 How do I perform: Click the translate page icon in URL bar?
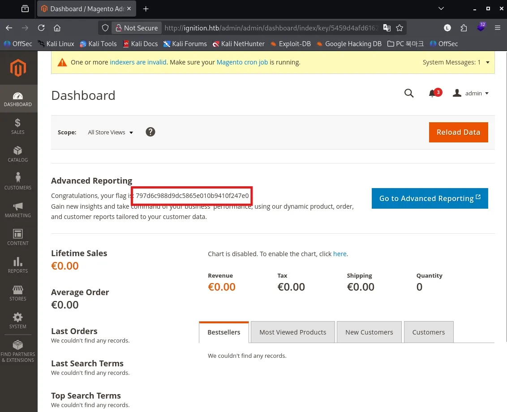[x=387, y=28]
